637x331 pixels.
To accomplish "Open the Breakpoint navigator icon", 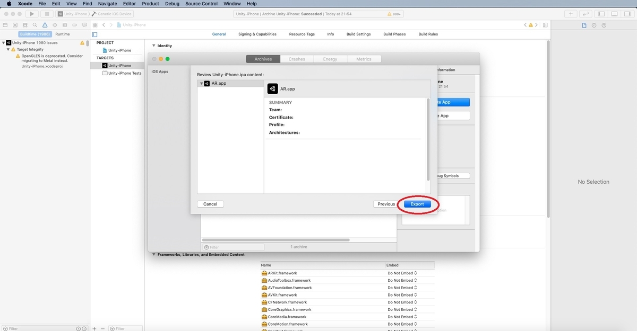I will (x=74, y=25).
